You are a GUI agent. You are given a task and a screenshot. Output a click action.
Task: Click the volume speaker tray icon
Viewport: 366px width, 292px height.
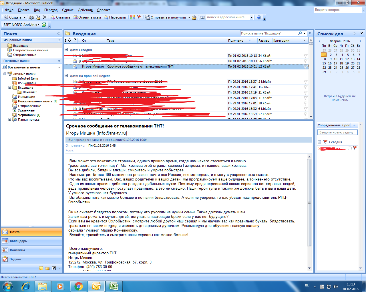335,287
